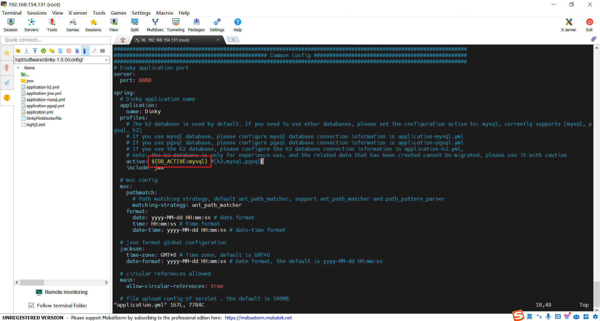Open the mobaxterm.mobatek.net link

258,318
